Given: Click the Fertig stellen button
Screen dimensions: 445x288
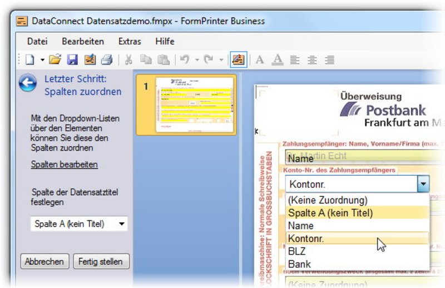Looking at the screenshot, I should (101, 261).
